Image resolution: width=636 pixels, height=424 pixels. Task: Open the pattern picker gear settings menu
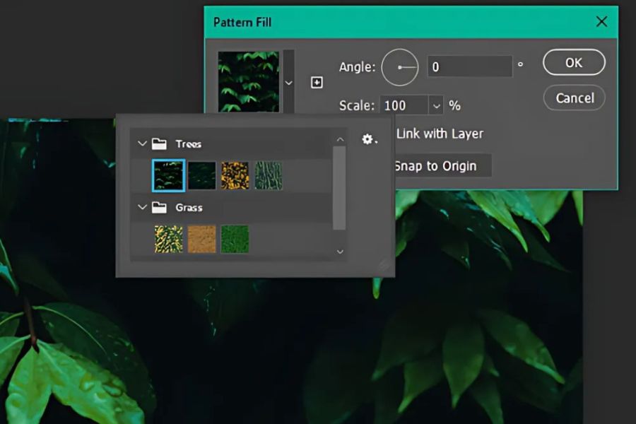coord(369,140)
